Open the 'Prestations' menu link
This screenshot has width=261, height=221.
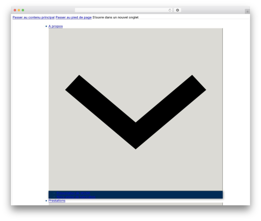pyautogui.click(x=57, y=201)
